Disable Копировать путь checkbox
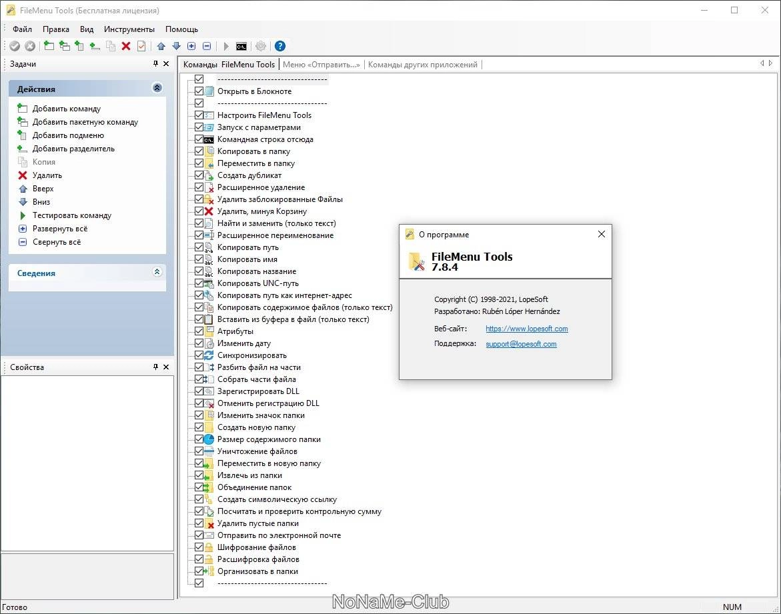Screen dimensions: 781x614 (199, 247)
